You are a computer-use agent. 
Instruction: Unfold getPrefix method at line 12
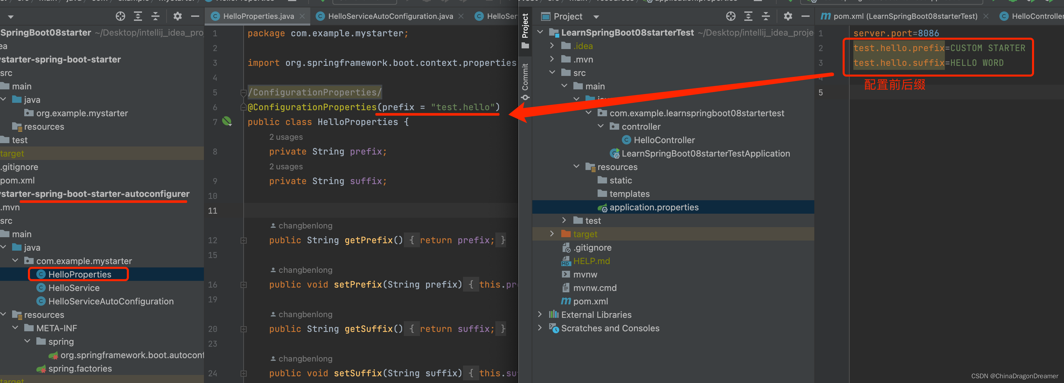click(244, 240)
